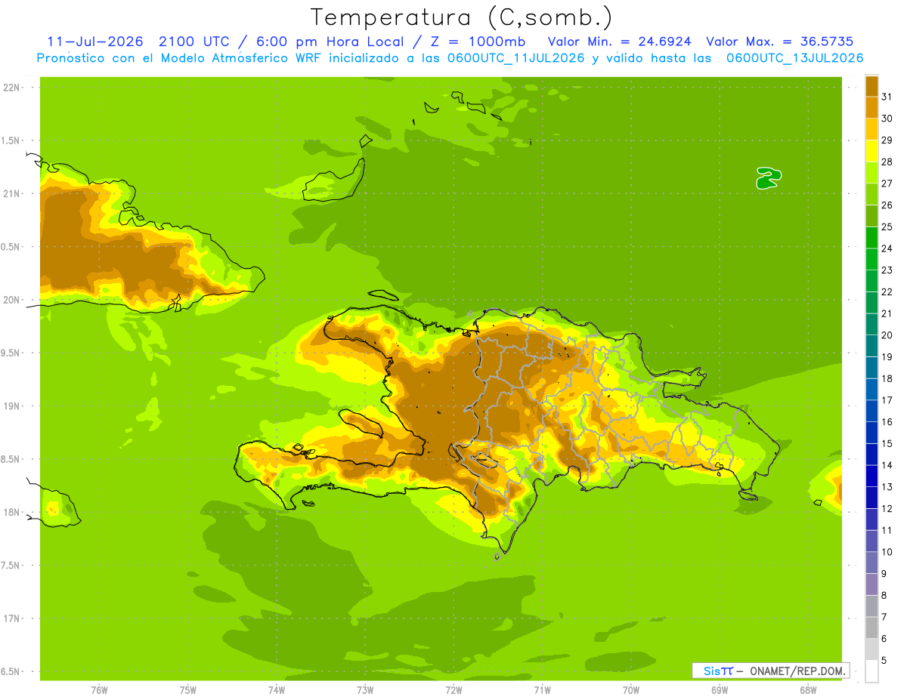907x700 pixels.
Task: Pick the brown legend swatch above 31
Action: pyautogui.click(x=871, y=86)
